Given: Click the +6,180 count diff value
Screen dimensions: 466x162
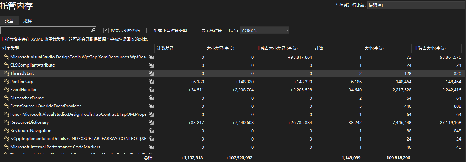Looking at the screenshot, I should click(x=197, y=82).
